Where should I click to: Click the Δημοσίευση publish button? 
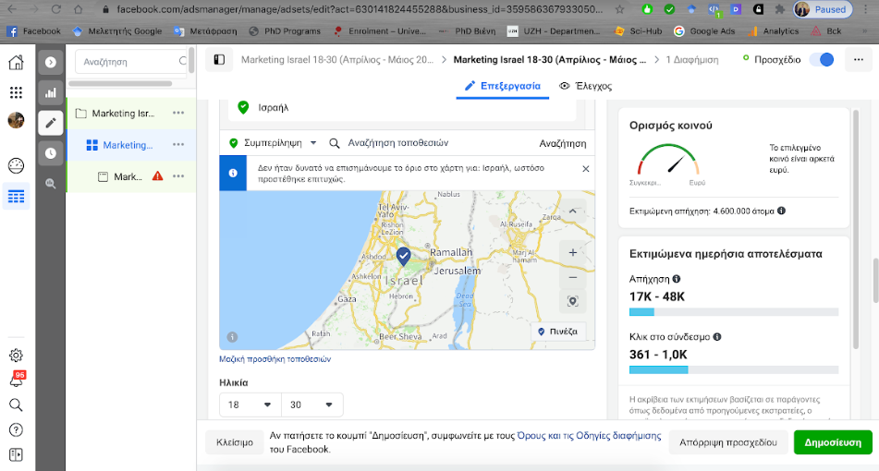(833, 442)
